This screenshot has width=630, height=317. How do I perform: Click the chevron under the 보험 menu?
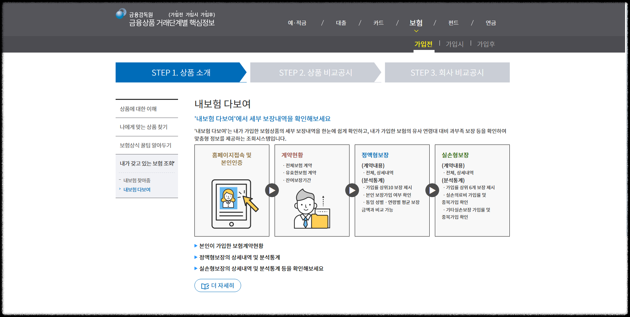point(416,31)
